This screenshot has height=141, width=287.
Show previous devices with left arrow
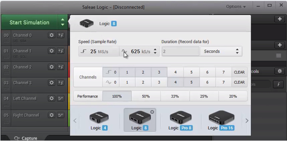[75, 121]
